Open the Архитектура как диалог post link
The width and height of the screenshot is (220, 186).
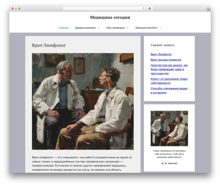click(x=169, y=69)
